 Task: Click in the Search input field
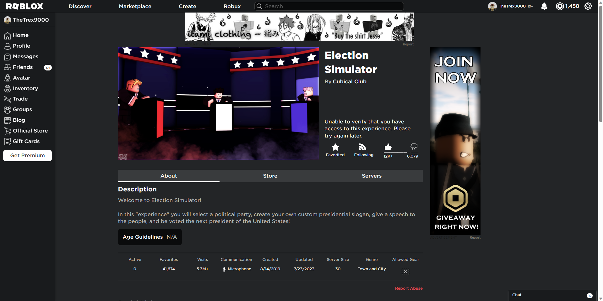[x=329, y=6]
